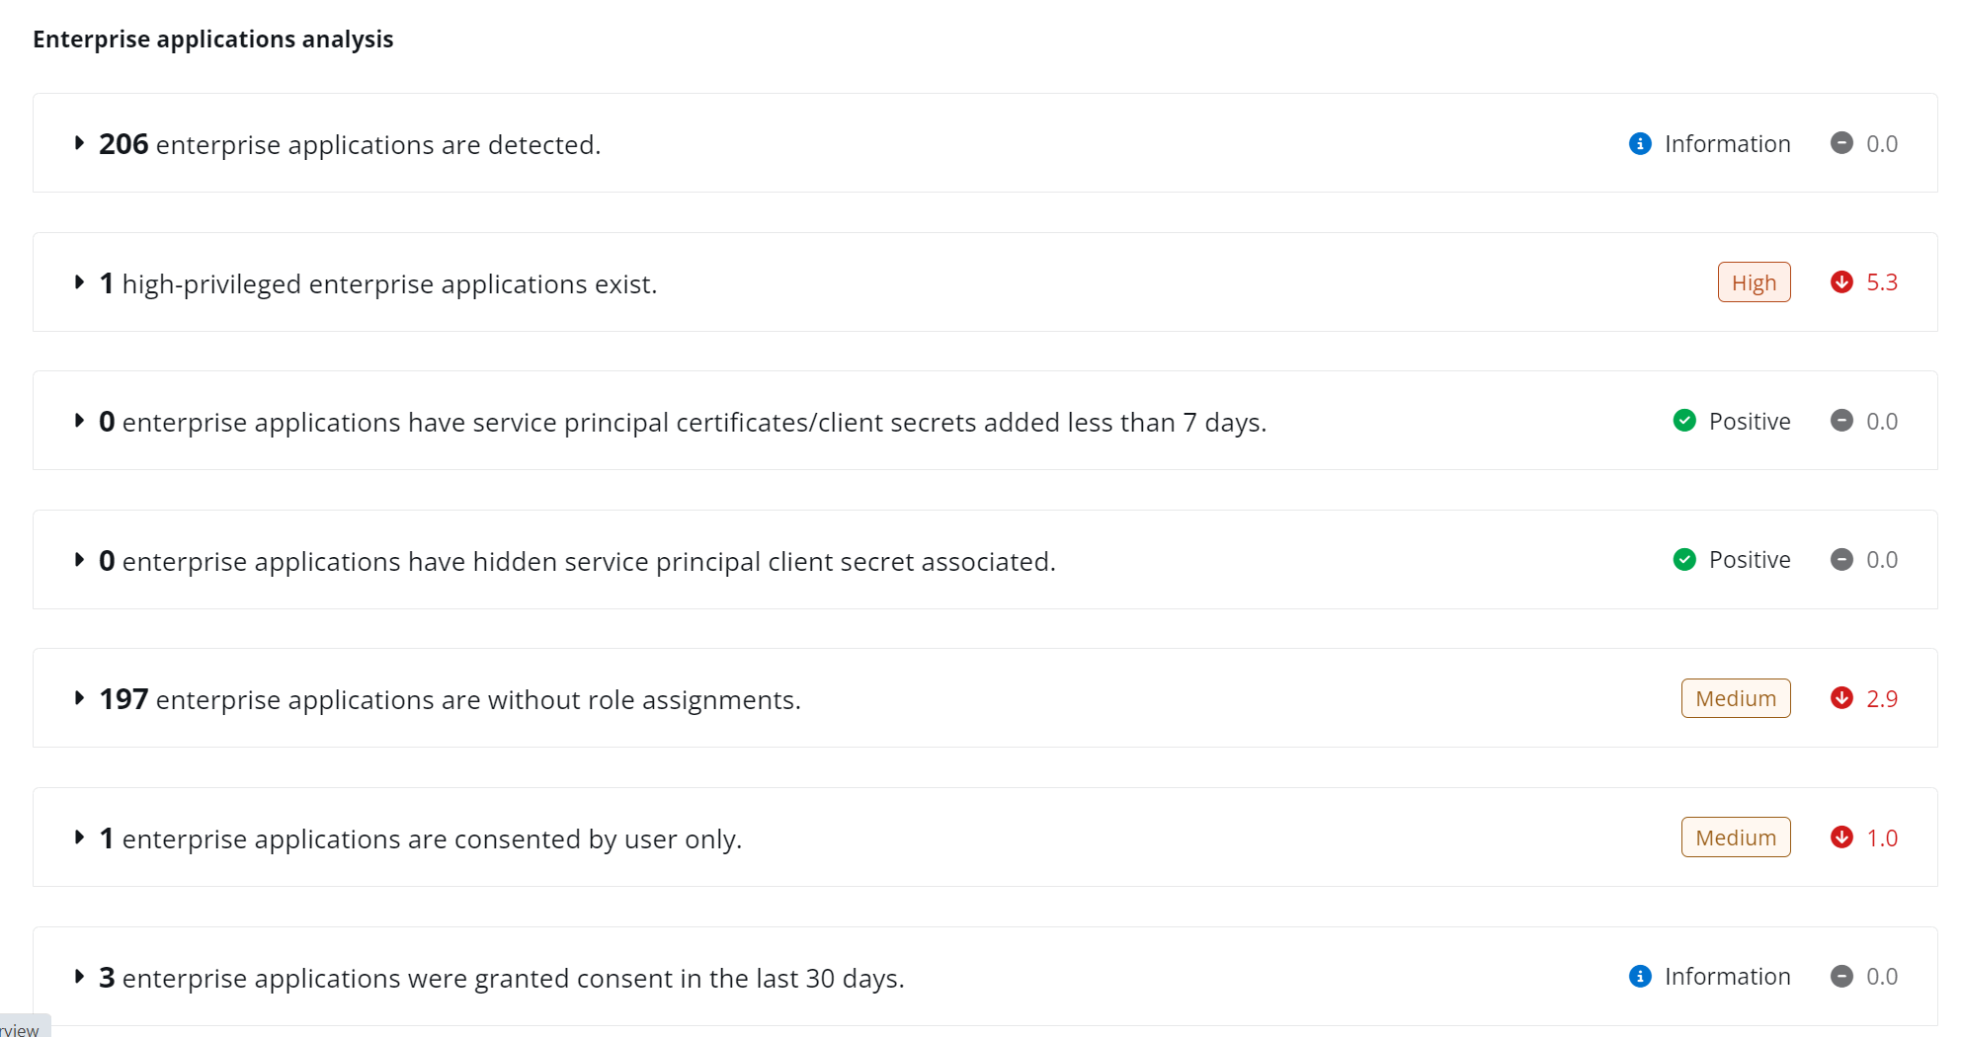Expand the applications consented by user only finding
This screenshot has width=1962, height=1037.
tap(79, 838)
